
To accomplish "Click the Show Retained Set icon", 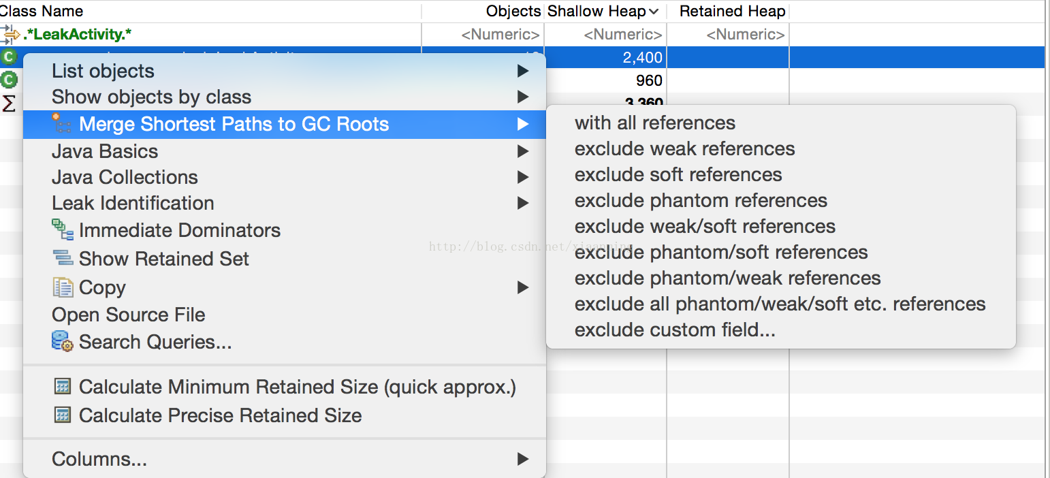I will 63,259.
